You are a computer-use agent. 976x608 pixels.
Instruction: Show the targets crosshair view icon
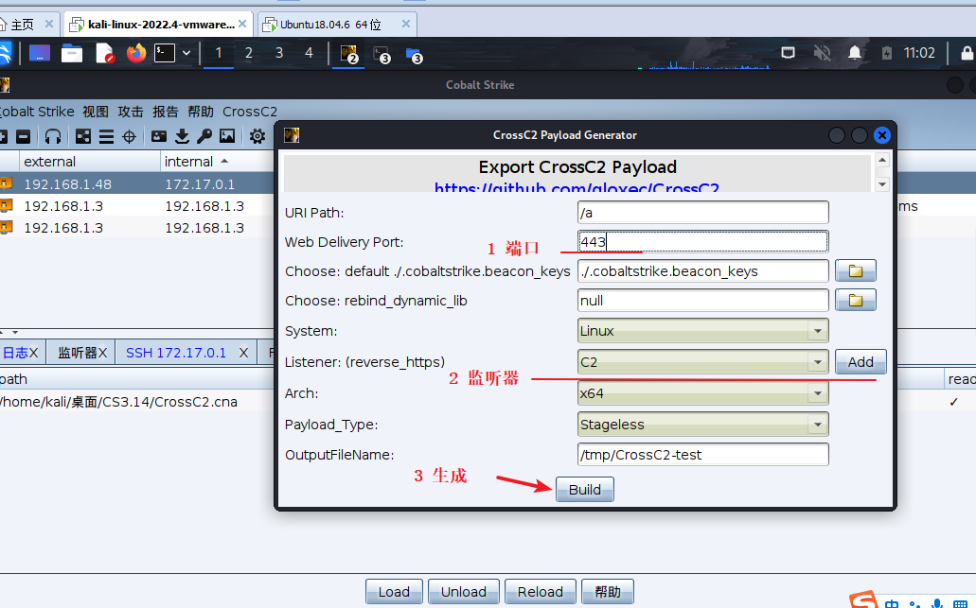pos(129,136)
